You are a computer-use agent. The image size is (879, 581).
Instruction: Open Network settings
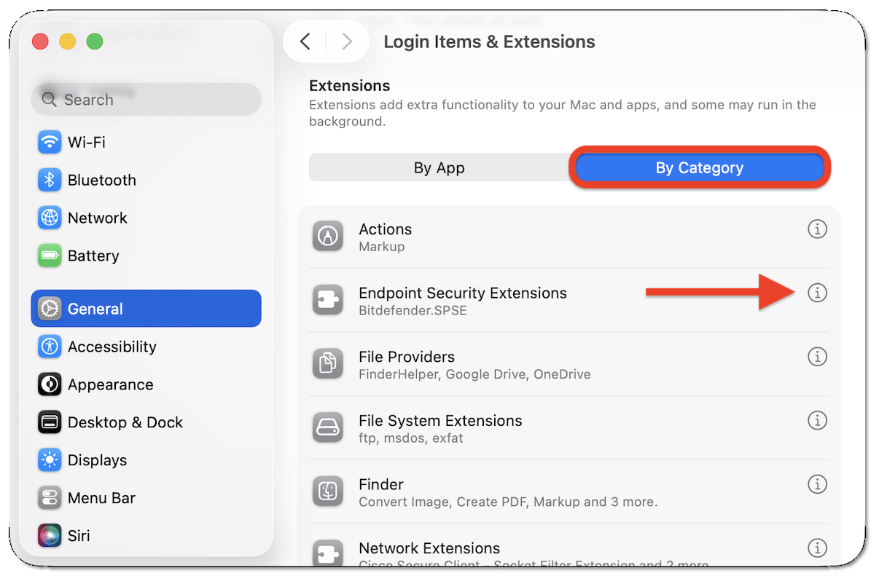coord(97,218)
